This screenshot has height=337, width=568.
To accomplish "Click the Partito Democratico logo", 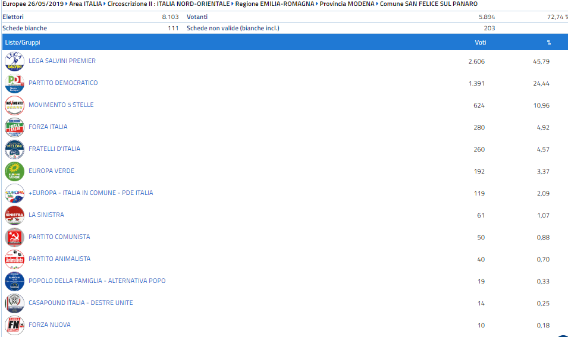I will 14,84.
